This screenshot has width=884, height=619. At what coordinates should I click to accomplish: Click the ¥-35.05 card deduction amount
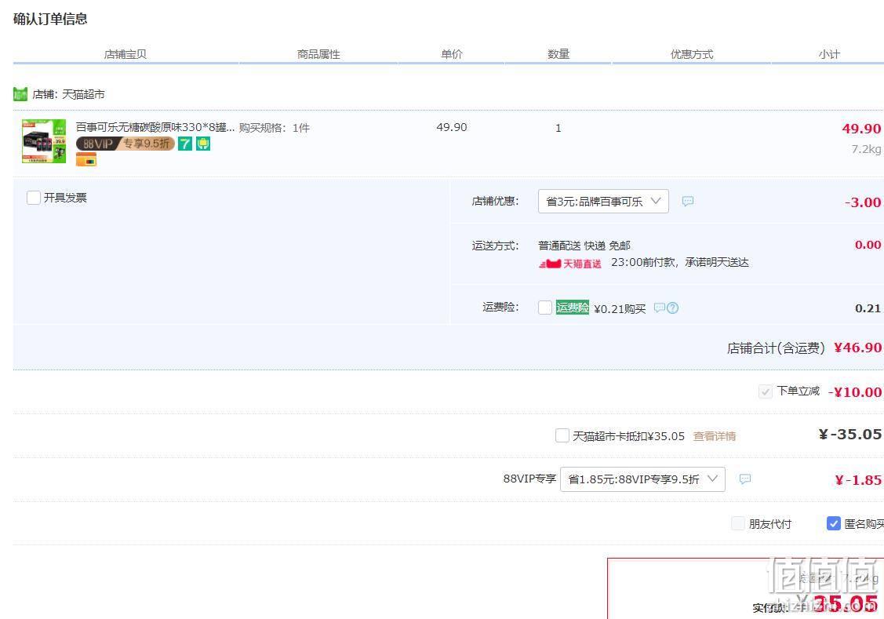pos(850,434)
